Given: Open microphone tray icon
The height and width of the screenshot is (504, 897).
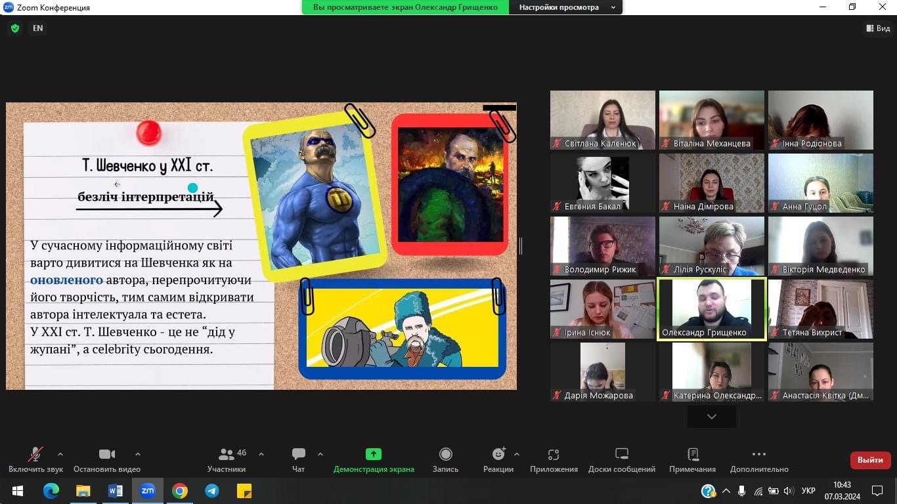Looking at the screenshot, I should (742, 491).
